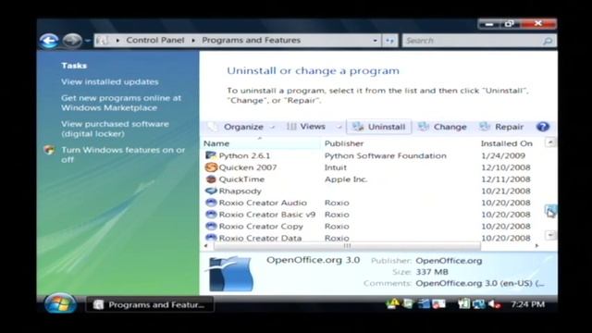Click the 10/21/2008 install date for Rhapsody
Screen dimensions: 592x333
click(506, 191)
